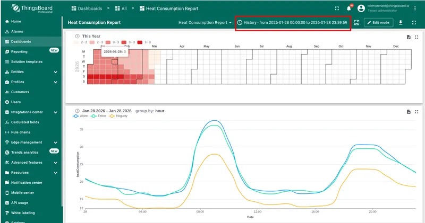Export data from the line chart widget
The width and height of the screenshot is (425, 223).
pos(409,112)
